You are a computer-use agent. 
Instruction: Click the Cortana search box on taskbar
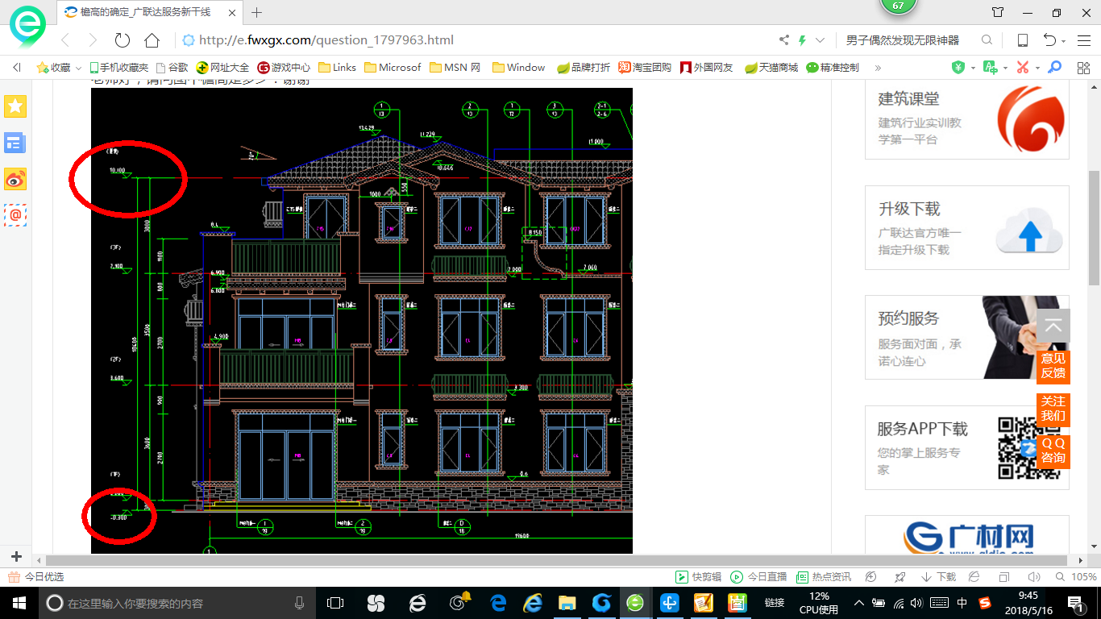[177, 603]
